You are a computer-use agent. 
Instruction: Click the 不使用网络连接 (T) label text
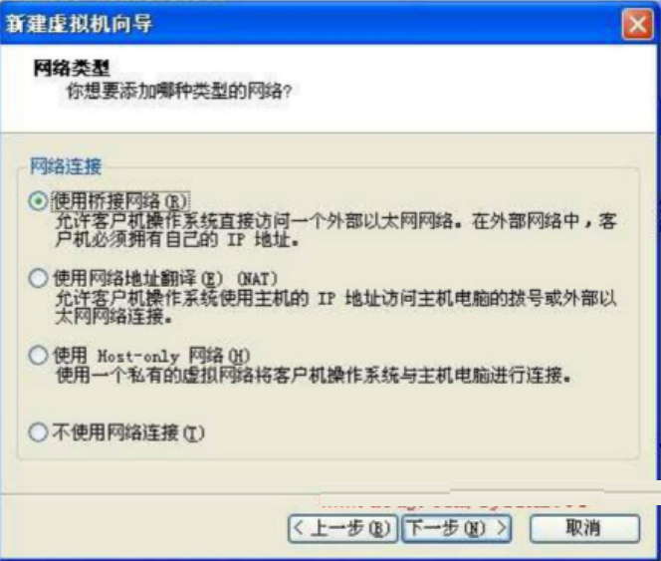(x=128, y=432)
